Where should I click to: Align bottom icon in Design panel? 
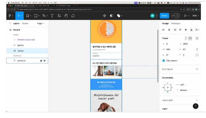point(191,30)
